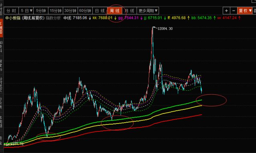
Task: Select the 60分钟 period tab
Action: pos(85,11)
